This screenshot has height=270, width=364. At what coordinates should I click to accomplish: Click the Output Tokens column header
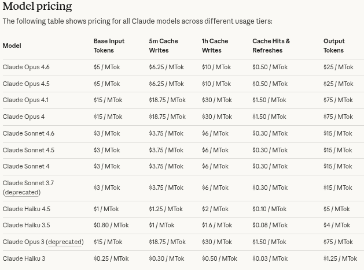tap(334, 46)
